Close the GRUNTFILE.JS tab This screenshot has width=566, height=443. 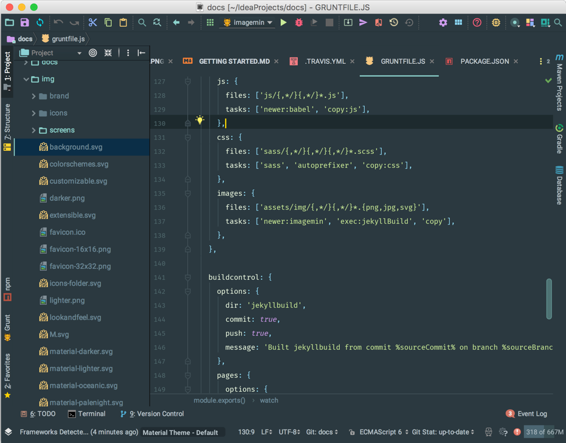(x=432, y=61)
